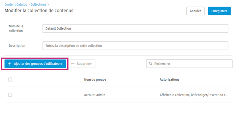Click the 'Nom de la collection' field label
Viewport: 237px width, 128px height.
(16, 29)
